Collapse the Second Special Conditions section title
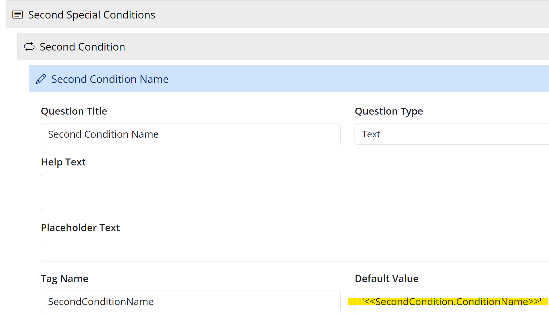 tap(92, 15)
